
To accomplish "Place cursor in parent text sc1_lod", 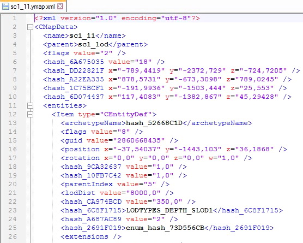I will coord(93,44).
